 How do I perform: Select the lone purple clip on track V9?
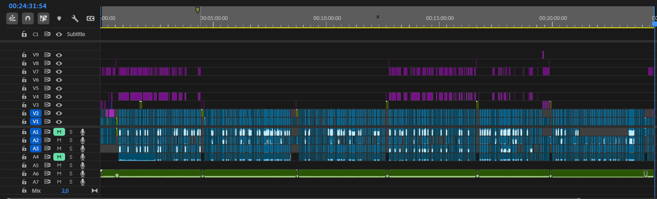click(x=543, y=54)
